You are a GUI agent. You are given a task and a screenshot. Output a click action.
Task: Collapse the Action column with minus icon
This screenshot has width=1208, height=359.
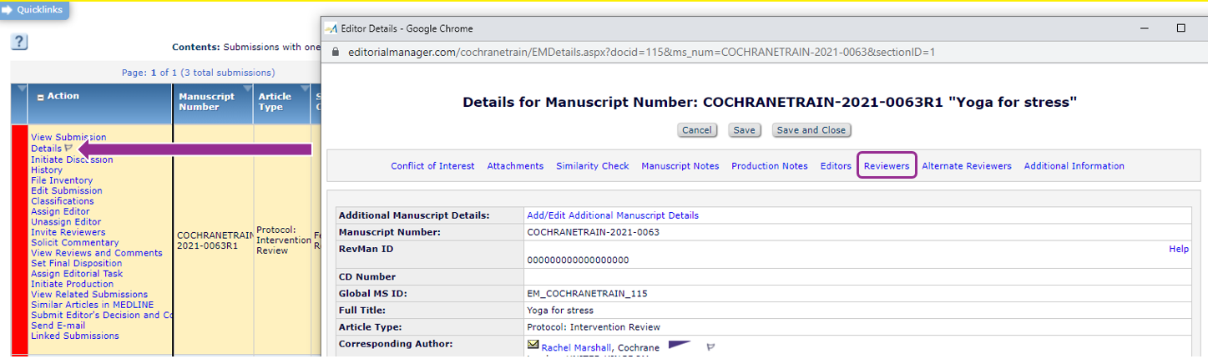[40, 97]
